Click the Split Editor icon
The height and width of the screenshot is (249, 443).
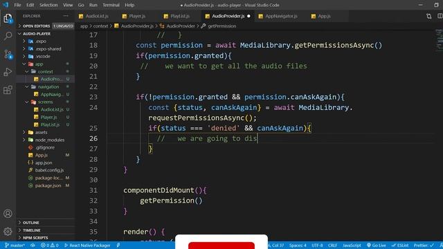click(x=440, y=16)
